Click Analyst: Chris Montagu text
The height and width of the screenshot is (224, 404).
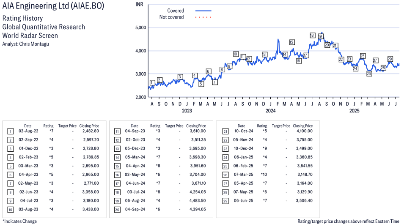click(25, 44)
